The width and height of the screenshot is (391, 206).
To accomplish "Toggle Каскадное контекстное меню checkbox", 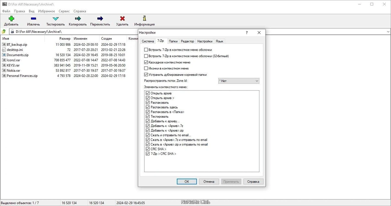I will point(146,62).
